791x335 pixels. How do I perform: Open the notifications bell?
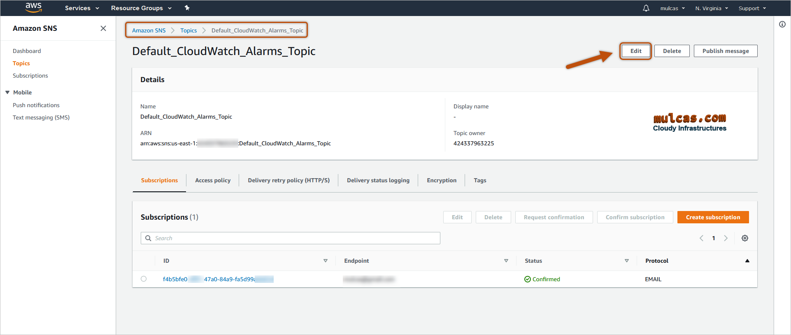(x=646, y=8)
